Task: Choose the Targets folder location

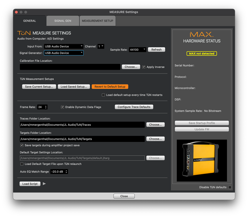Action: (x=156, y=139)
